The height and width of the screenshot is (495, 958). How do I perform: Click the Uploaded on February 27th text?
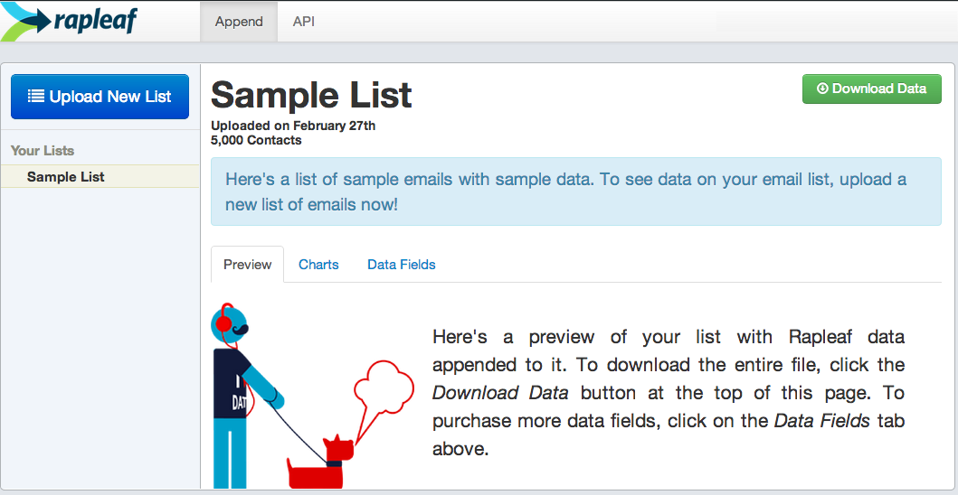coord(293,126)
